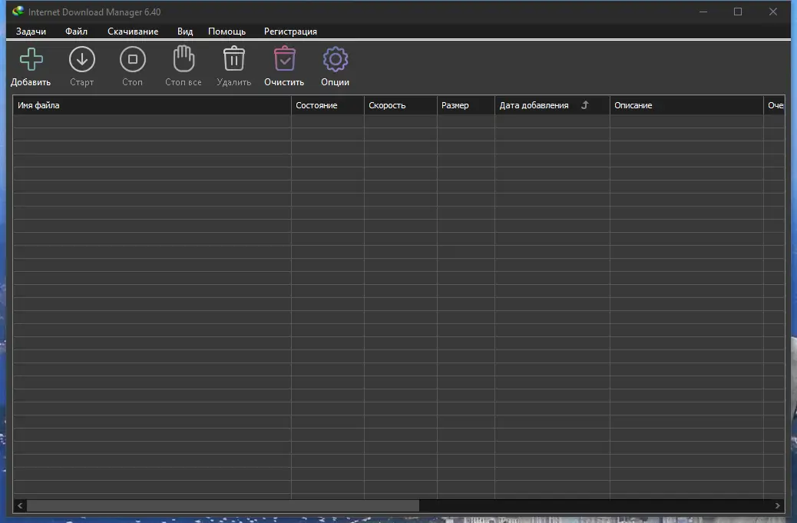Click the horizontal scrollbar right arrow
This screenshot has height=523, width=797.
777,505
